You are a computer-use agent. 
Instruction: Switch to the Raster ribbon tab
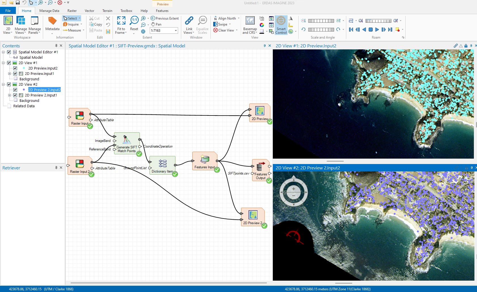(72, 10)
